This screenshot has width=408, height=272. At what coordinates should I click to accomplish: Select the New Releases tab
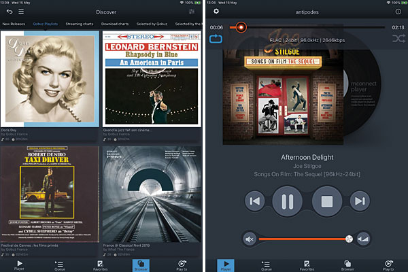[14, 24]
